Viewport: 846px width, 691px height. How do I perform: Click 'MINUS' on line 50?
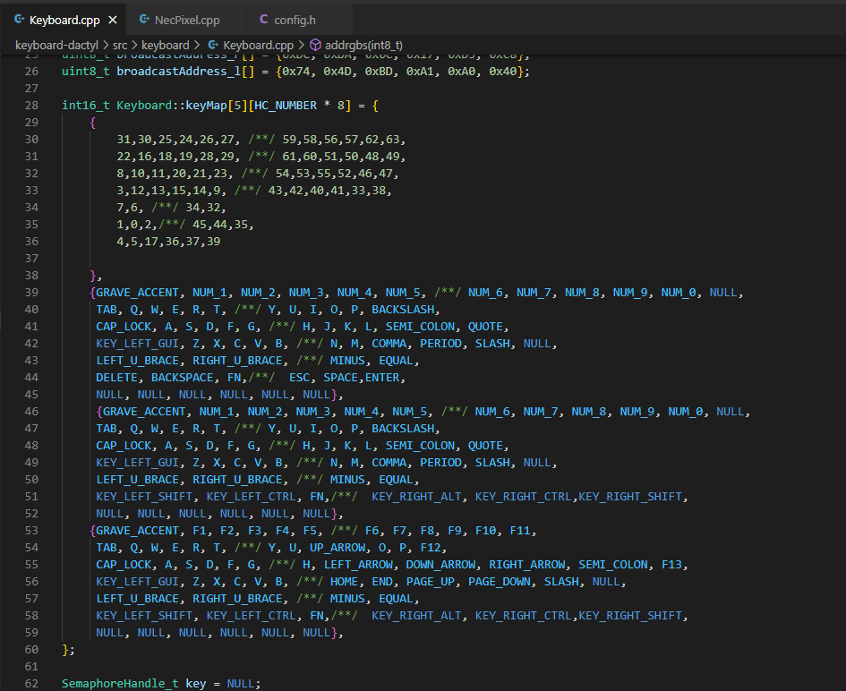click(347, 480)
